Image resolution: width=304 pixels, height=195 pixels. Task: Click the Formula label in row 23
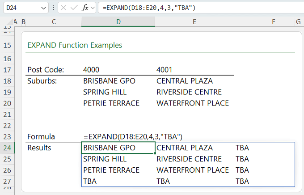pyautogui.click(x=41, y=136)
